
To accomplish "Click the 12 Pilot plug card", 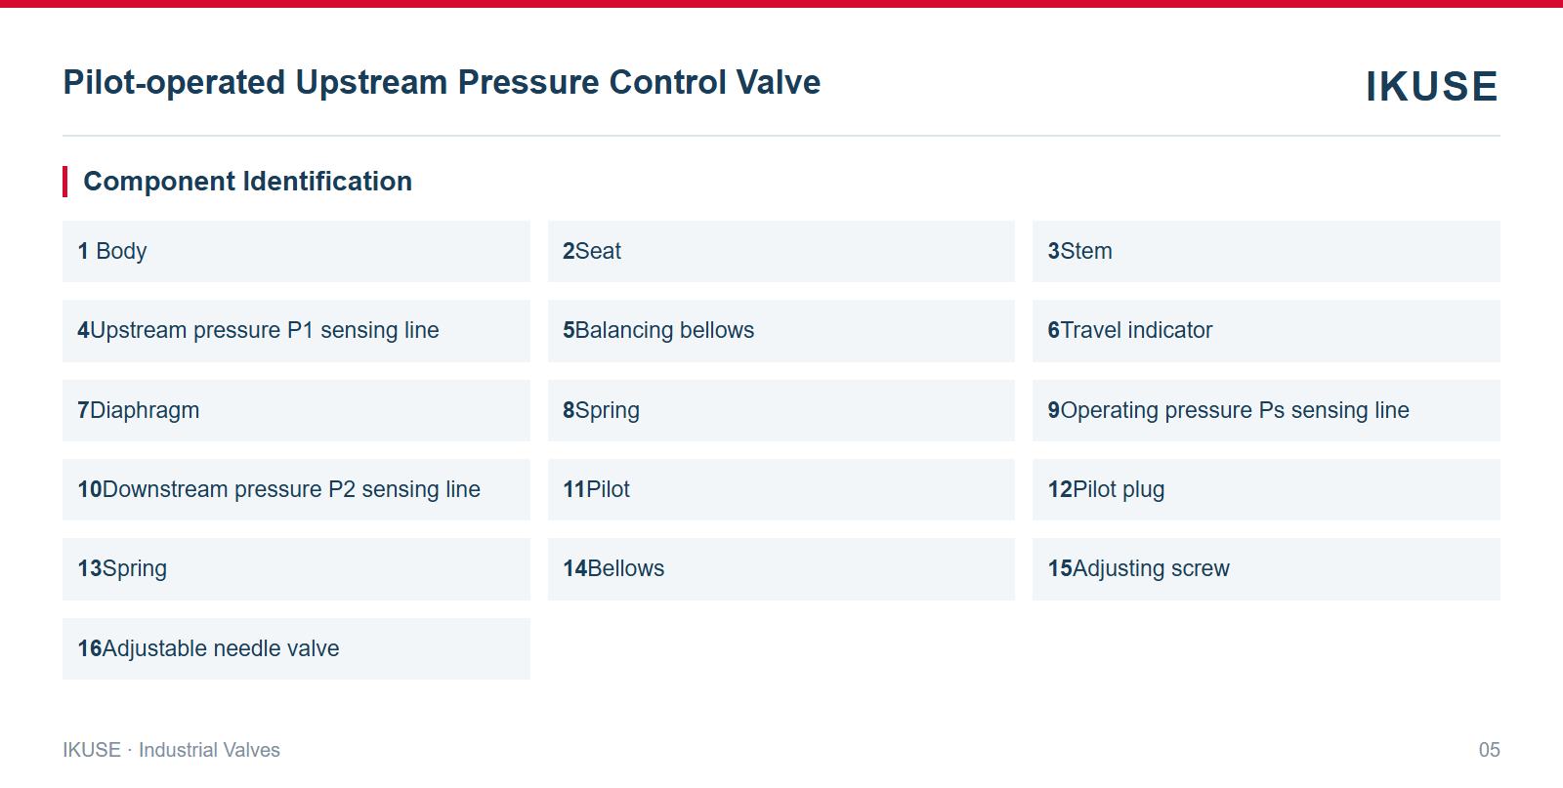I will (1266, 489).
